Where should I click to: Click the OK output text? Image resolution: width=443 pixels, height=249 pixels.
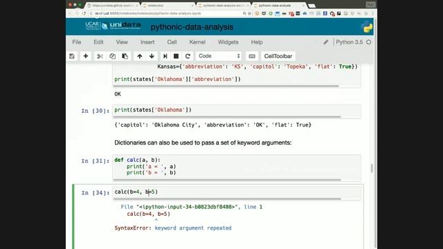(x=118, y=94)
